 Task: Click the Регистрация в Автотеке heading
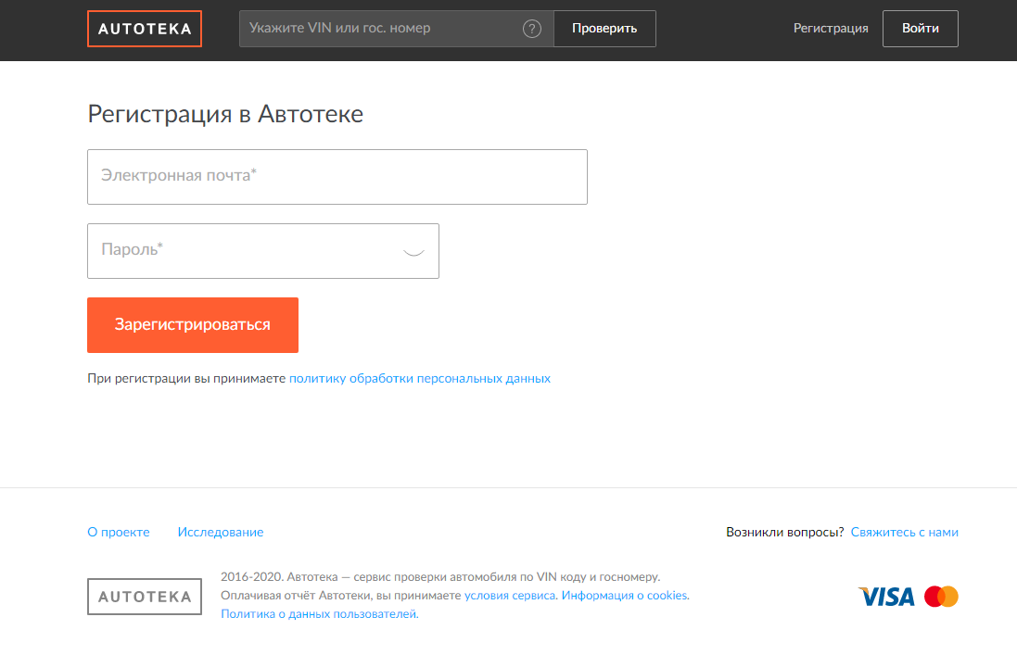(225, 114)
